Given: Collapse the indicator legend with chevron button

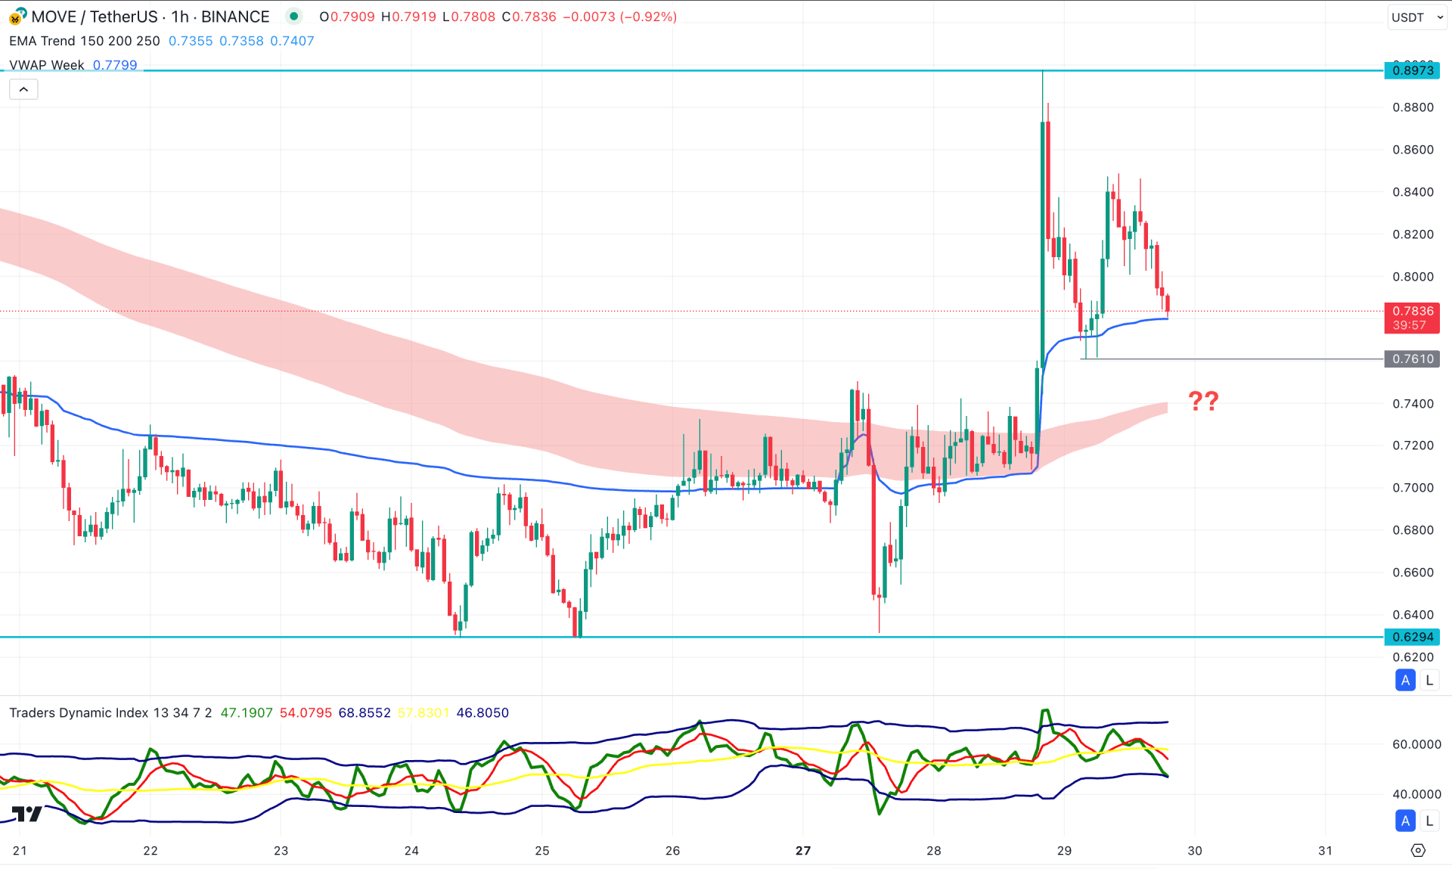Looking at the screenshot, I should [23, 89].
